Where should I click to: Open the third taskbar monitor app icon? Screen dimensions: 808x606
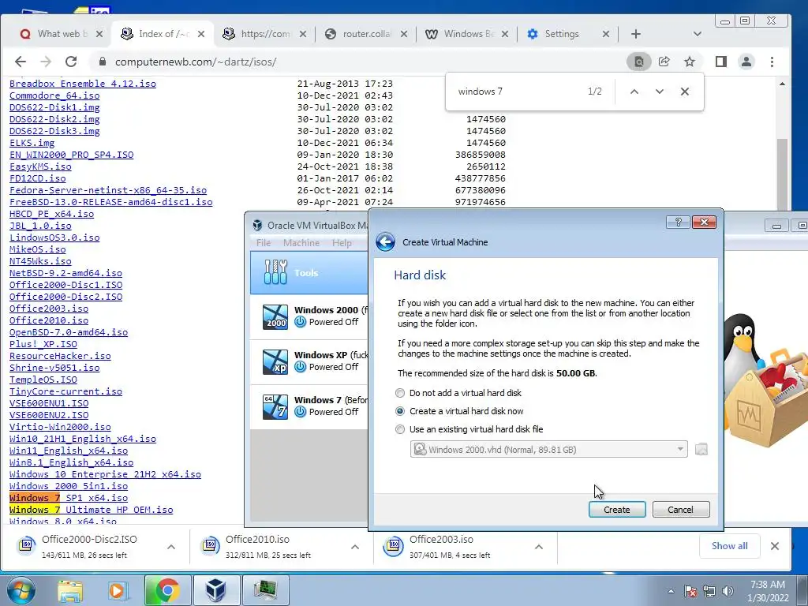coord(265,590)
